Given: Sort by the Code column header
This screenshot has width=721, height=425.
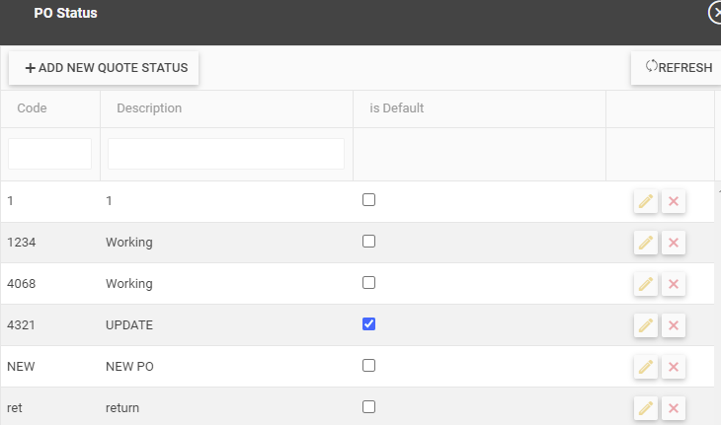Looking at the screenshot, I should coord(33,108).
